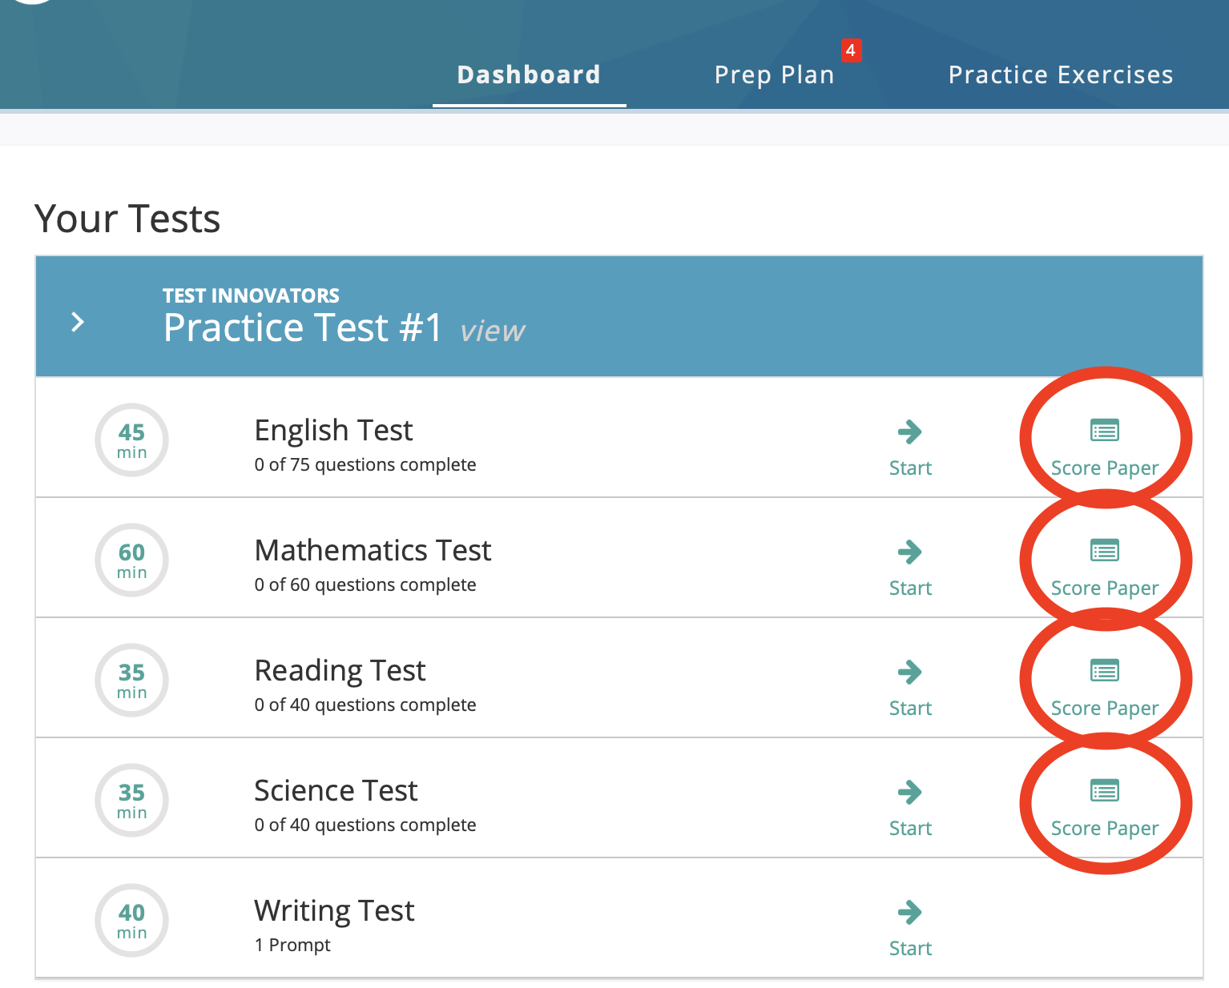Open the Prep Plan tab

pos(774,74)
